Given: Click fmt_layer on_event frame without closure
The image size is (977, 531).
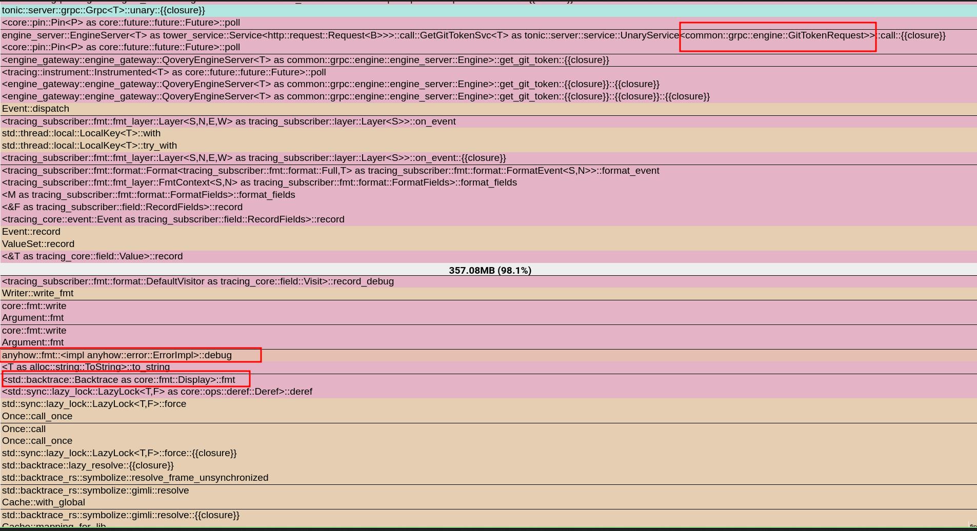Looking at the screenshot, I should 488,121.
